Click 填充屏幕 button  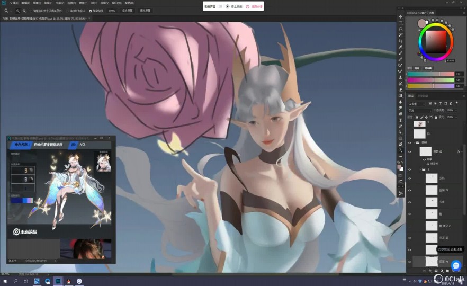click(x=145, y=11)
